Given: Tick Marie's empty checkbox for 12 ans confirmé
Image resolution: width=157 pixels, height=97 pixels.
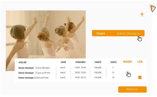Looking at the screenshot, I should coord(127,72).
